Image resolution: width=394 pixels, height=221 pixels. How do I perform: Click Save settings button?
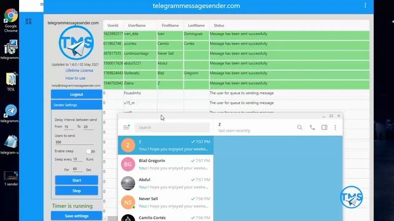[76, 215]
